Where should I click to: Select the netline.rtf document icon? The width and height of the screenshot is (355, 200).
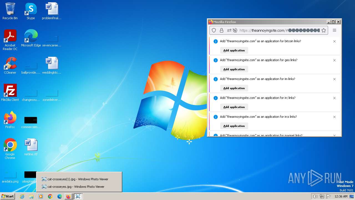tap(31, 147)
